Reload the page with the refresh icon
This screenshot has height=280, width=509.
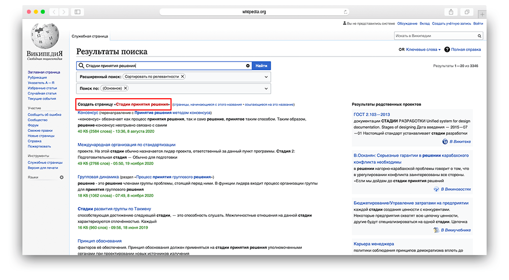tap(346, 12)
